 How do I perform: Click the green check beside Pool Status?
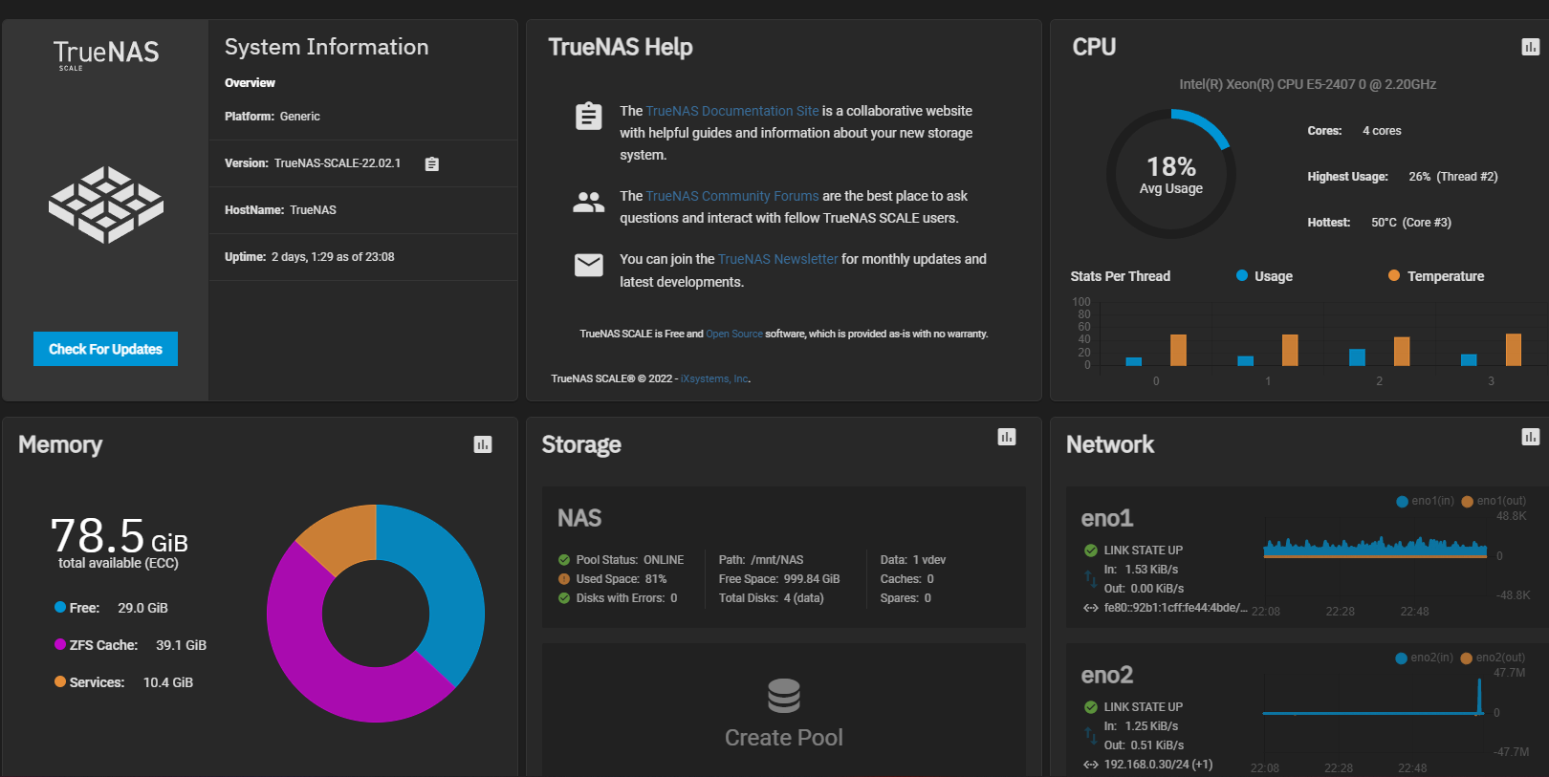pos(564,560)
